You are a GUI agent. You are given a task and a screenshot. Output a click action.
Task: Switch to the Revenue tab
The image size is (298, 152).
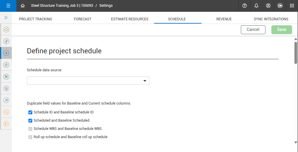click(x=224, y=19)
